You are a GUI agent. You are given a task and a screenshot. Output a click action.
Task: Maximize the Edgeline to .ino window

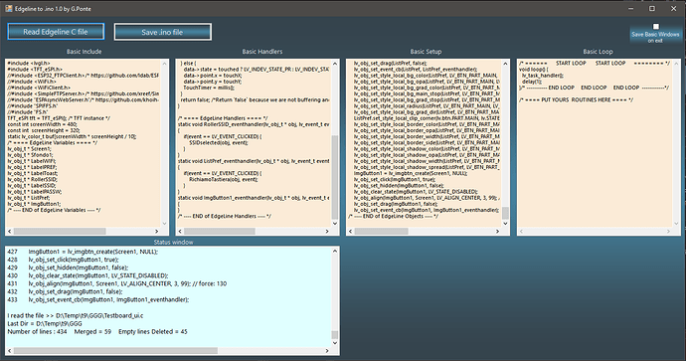coord(652,8)
